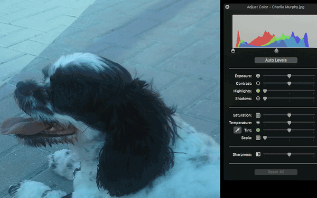Click the Contrast slider handle
Viewport: 317px width, 198px height.
pyautogui.click(x=290, y=83)
